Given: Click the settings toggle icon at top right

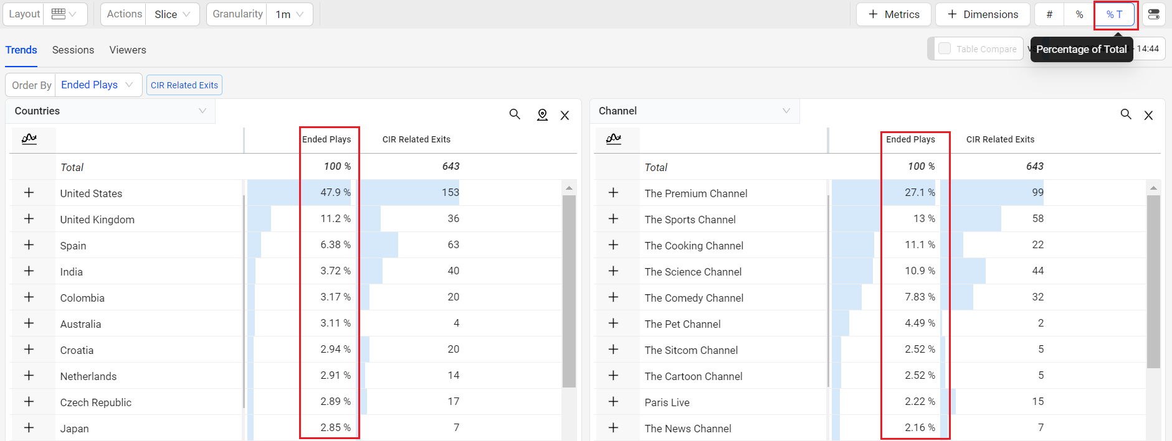Looking at the screenshot, I should click(x=1153, y=14).
